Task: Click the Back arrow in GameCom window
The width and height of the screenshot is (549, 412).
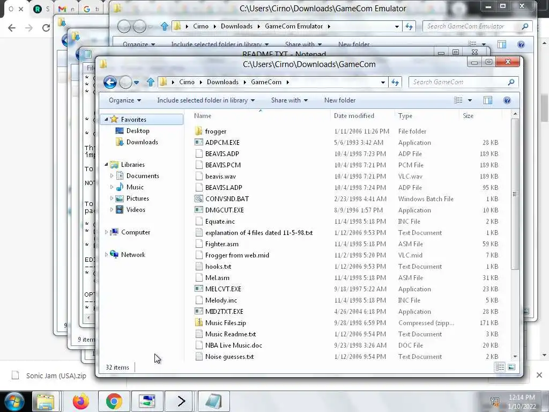Action: [x=110, y=82]
